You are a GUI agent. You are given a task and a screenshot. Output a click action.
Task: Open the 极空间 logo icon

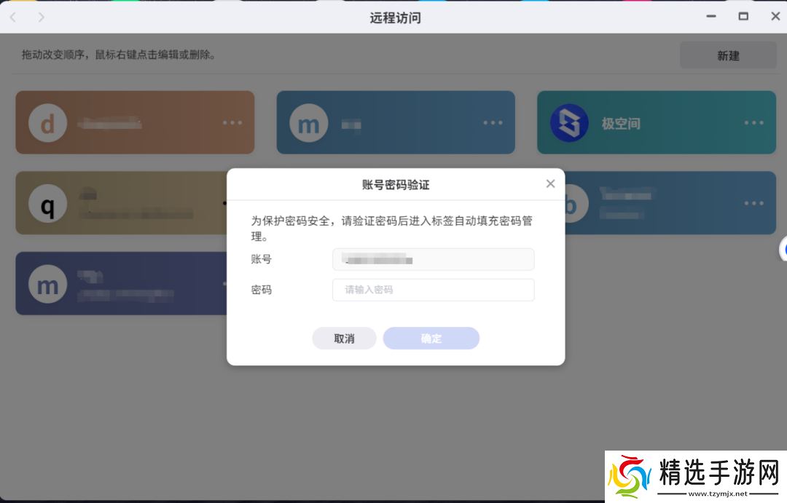(x=569, y=123)
